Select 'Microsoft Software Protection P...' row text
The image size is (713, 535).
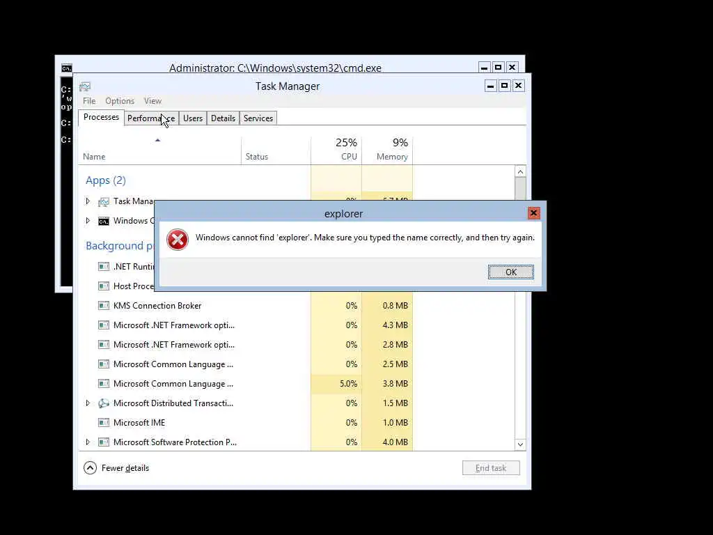click(x=175, y=442)
